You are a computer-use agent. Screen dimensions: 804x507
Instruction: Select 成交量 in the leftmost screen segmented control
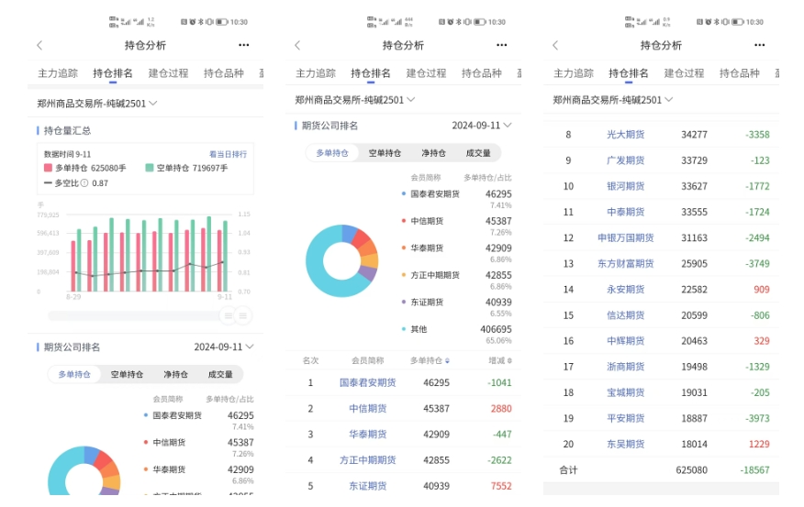pos(220,374)
